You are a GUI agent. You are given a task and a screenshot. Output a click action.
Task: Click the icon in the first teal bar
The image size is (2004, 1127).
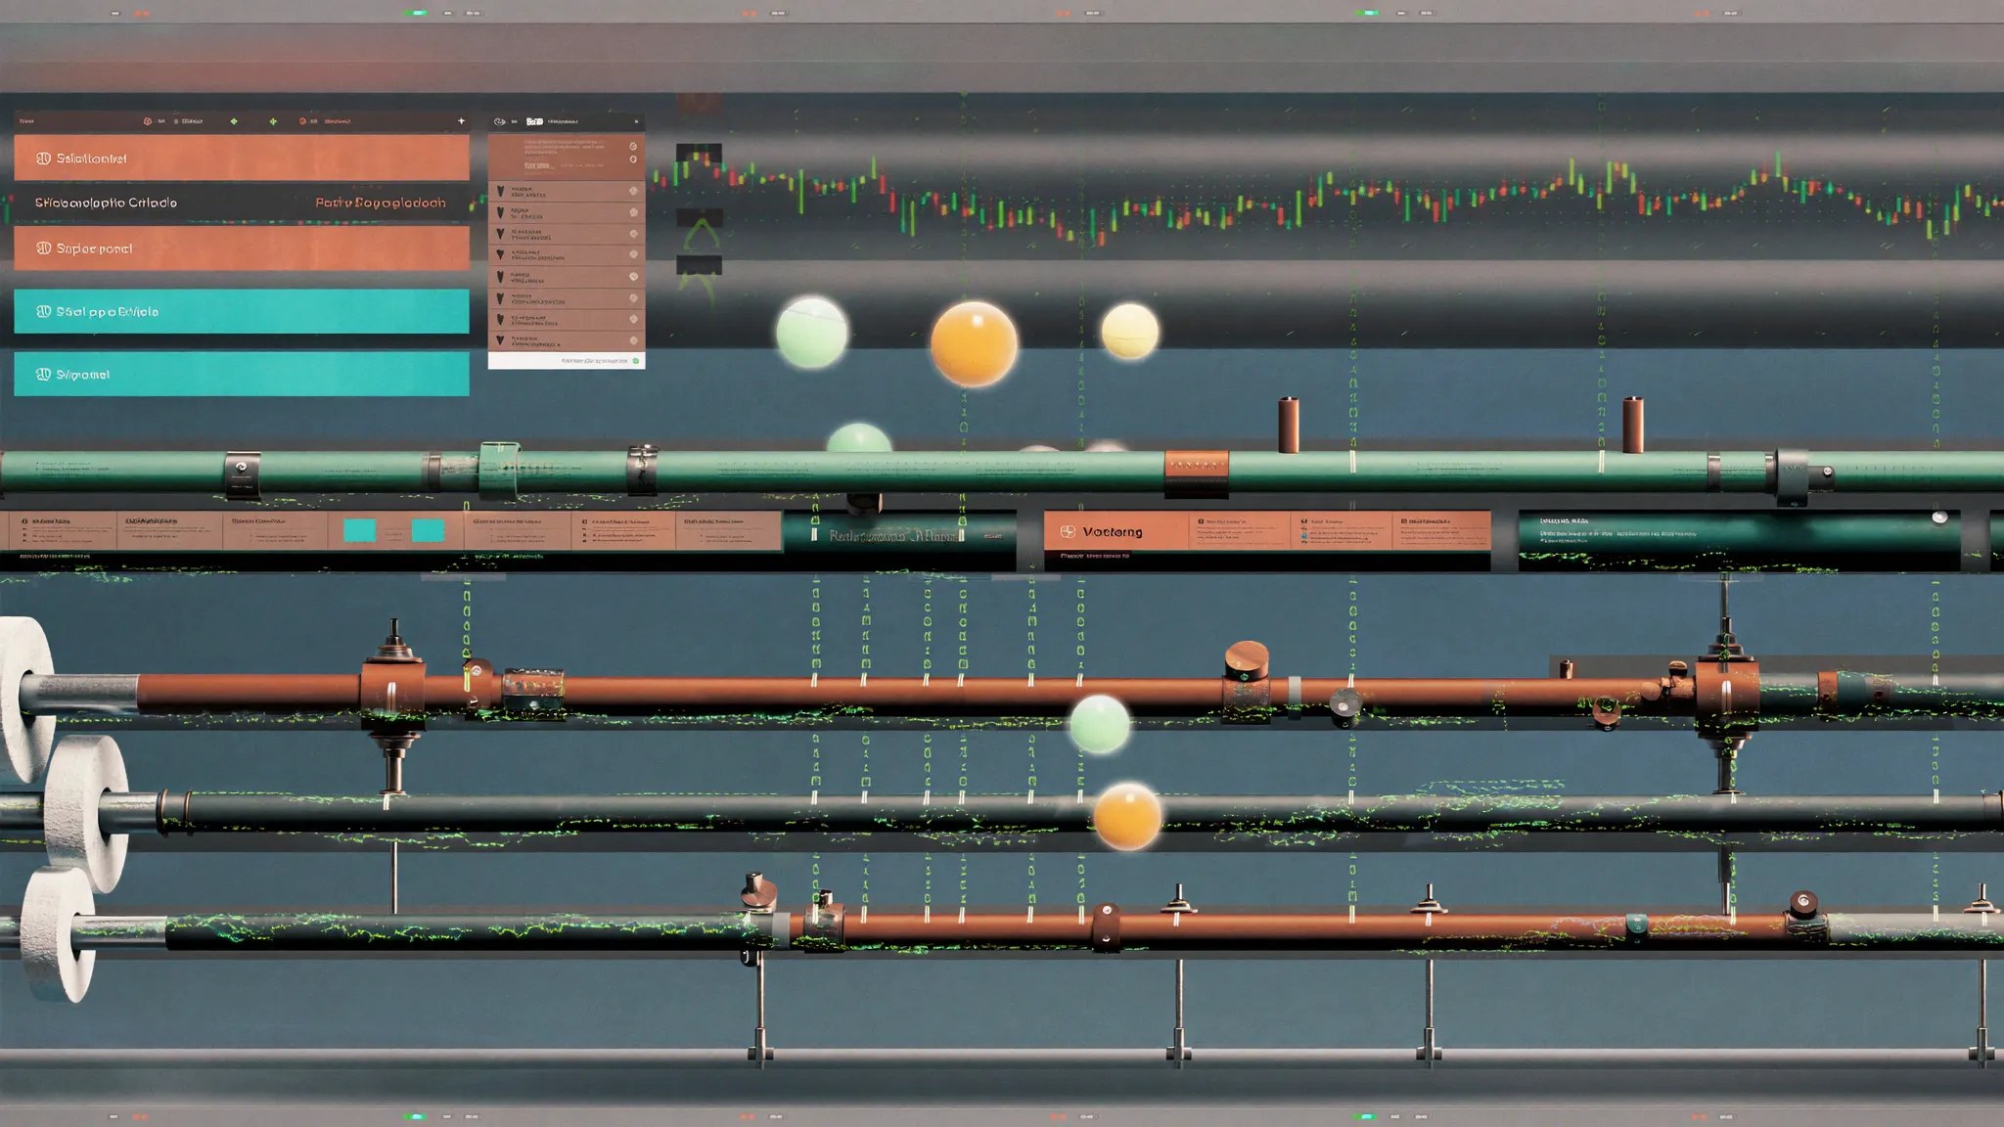(43, 311)
